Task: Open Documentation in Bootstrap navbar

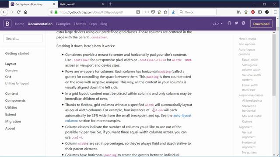Action: pos(40,24)
